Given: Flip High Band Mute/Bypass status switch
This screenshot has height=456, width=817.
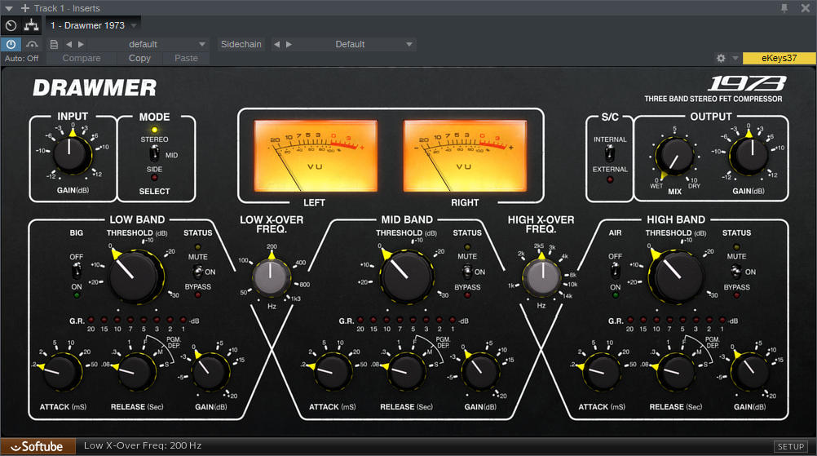Looking at the screenshot, I should pos(736,271).
